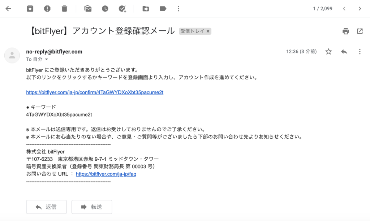
Task: Mark the email as unread
Action: pos(88,9)
